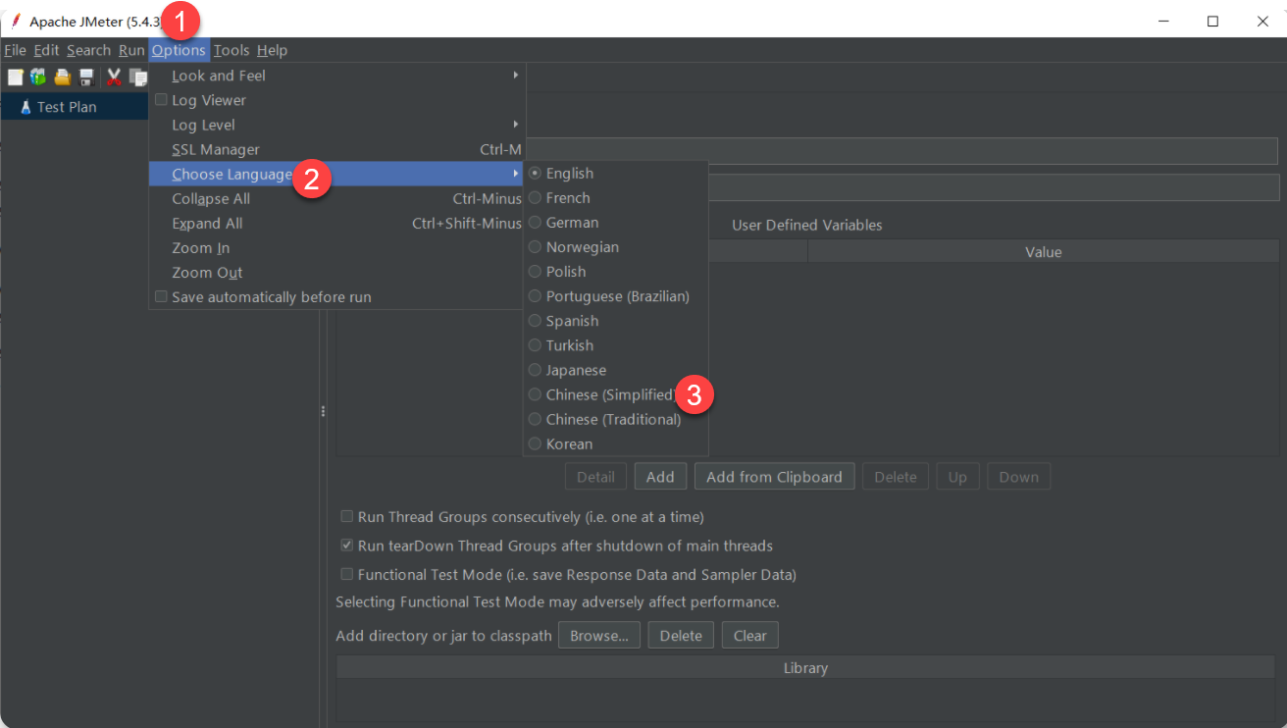
Task: Click the classpath Delete button beside Browse
Action: (x=681, y=635)
